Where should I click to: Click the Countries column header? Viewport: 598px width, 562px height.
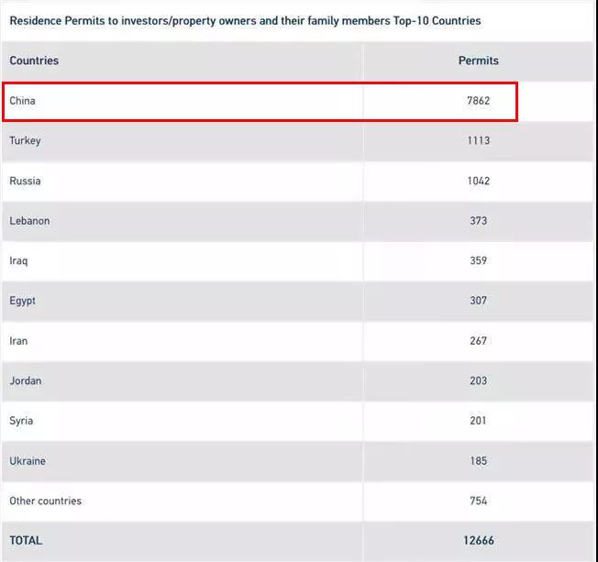click(34, 61)
